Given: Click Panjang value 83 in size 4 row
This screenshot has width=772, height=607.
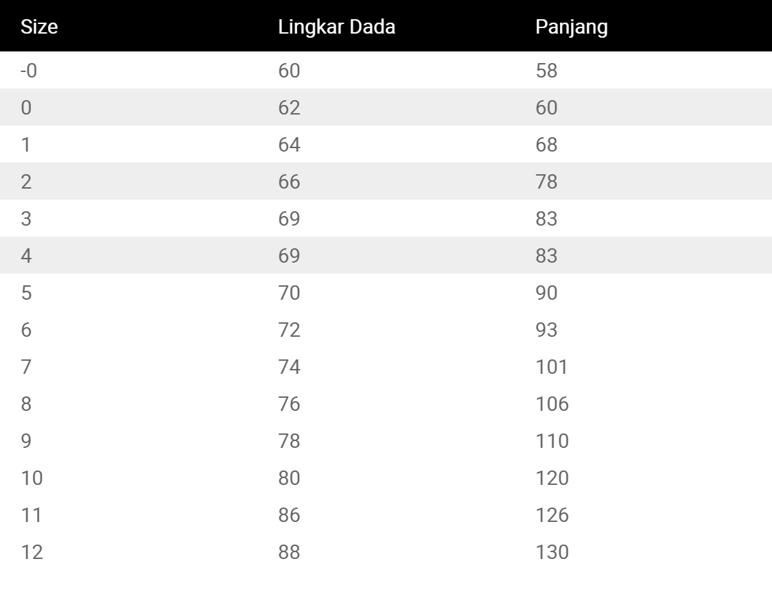Looking at the screenshot, I should coord(546,256).
